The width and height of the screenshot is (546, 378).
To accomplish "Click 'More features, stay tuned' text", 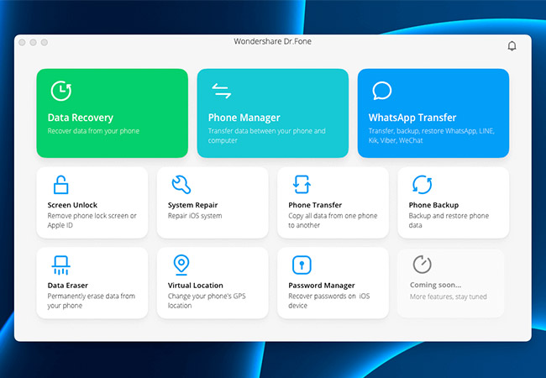I will (x=449, y=297).
